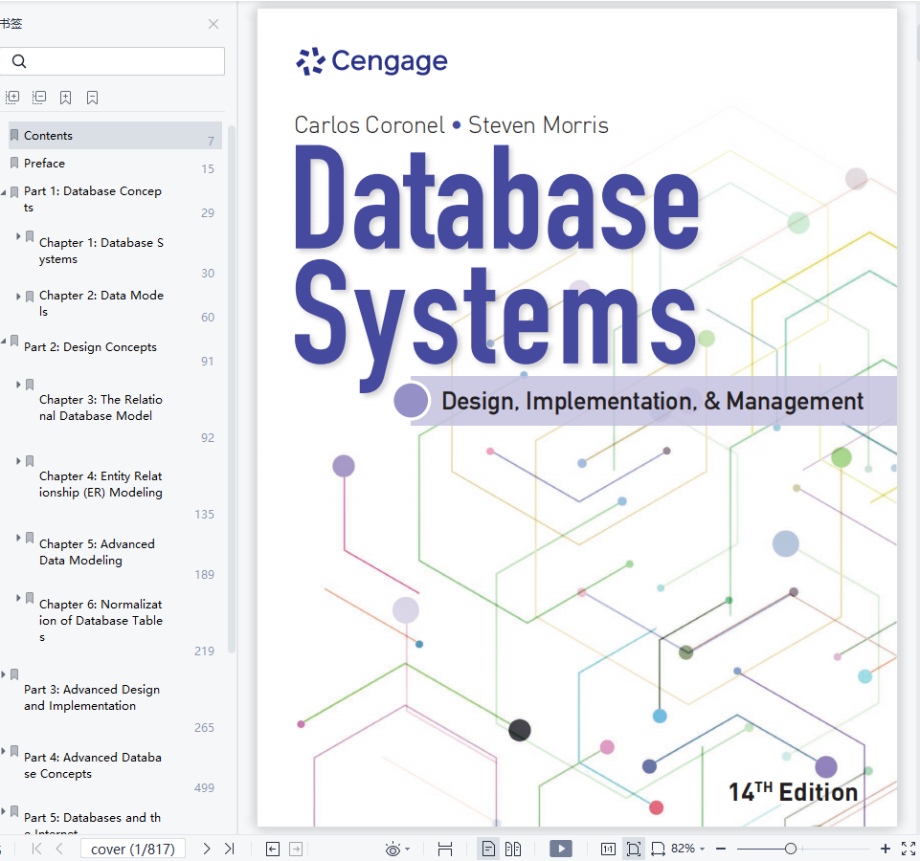Switch to single page view
The image size is (920, 861).
488,849
